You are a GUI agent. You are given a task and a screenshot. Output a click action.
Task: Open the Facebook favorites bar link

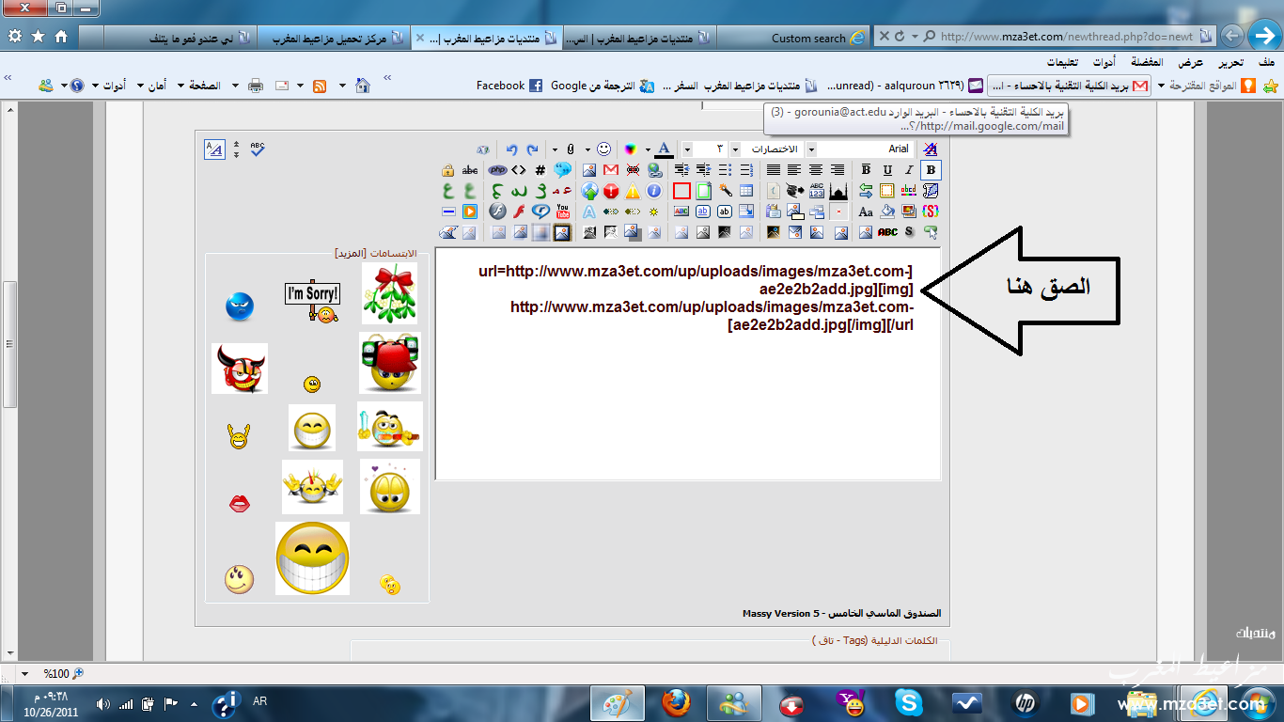point(509,86)
